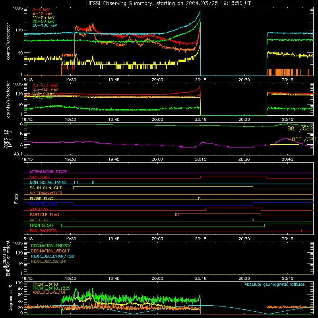Viewport: 318px width, 318px height.
Task: Select the Degrees or % axis title
Action: pyautogui.click(x=10, y=298)
